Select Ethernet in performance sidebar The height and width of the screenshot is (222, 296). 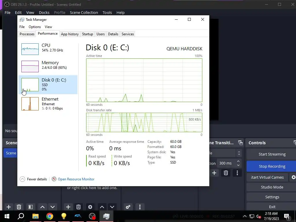48,104
